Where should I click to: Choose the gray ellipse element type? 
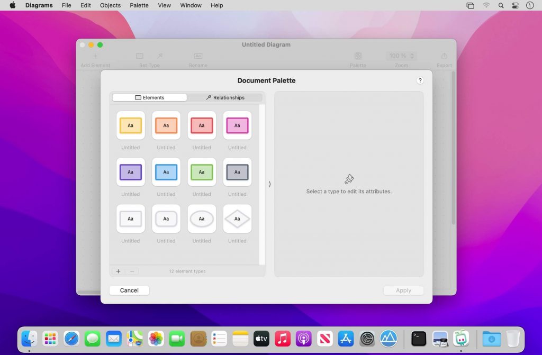click(x=202, y=219)
